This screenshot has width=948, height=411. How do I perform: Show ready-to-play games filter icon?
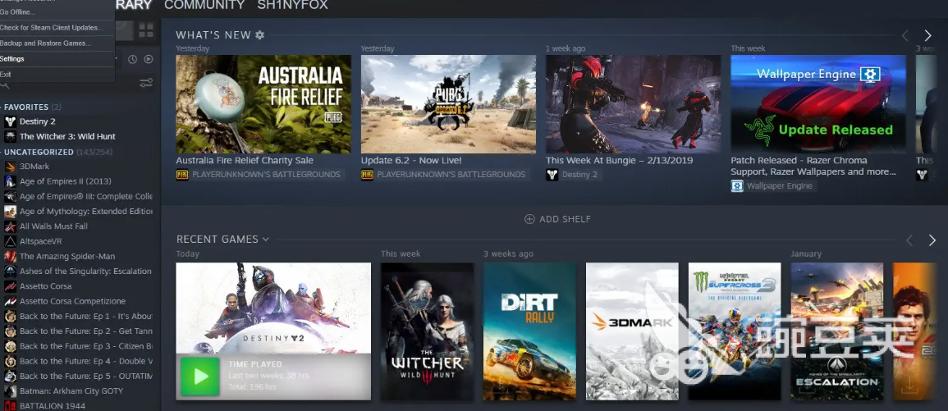point(149,59)
